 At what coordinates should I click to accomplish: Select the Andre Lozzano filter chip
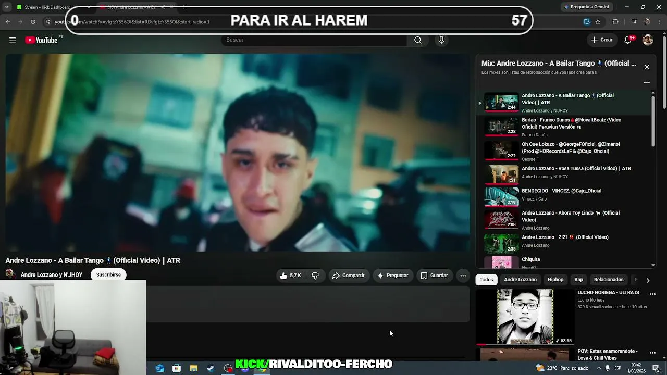click(x=520, y=280)
